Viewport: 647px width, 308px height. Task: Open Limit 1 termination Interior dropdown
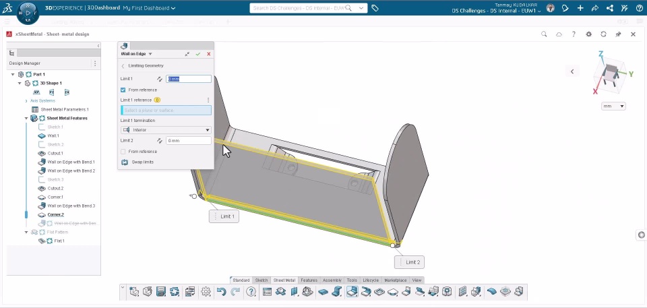pos(166,130)
